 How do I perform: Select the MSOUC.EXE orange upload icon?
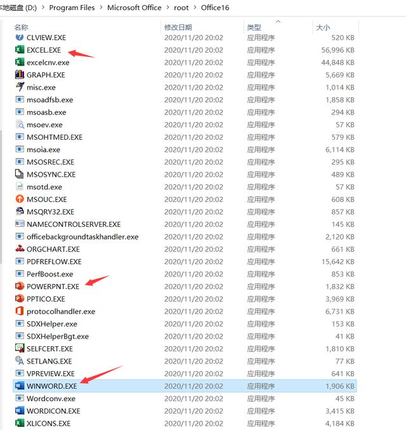pyautogui.click(x=20, y=199)
